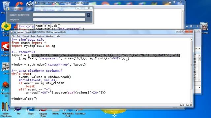Click the code line 'import PySimpleGUI as sg'

coord(33,46)
